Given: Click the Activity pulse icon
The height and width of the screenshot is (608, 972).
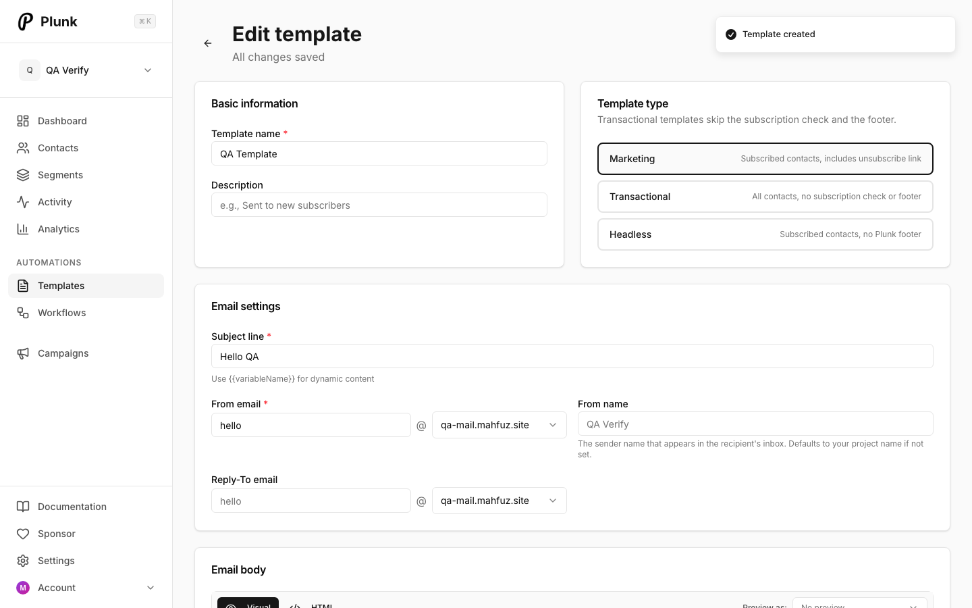Looking at the screenshot, I should click(x=23, y=202).
